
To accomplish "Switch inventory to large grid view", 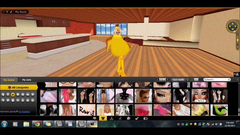I will (192, 79).
